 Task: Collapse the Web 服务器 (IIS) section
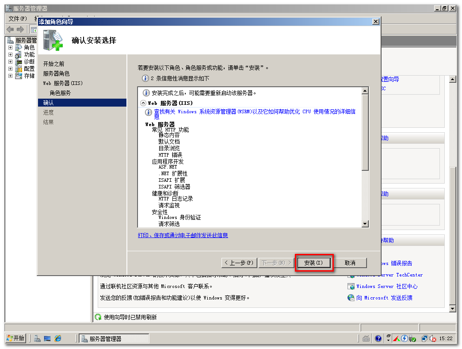pos(143,103)
